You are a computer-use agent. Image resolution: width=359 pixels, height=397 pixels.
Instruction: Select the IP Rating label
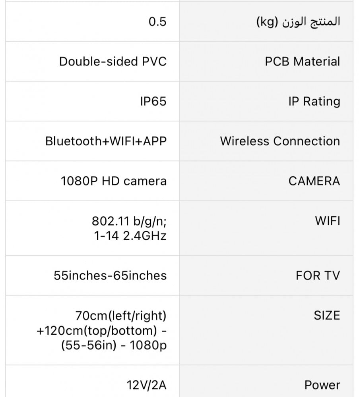click(314, 101)
